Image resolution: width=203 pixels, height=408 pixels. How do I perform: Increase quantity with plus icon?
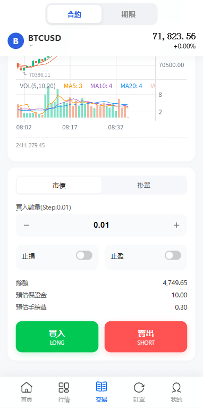176,226
